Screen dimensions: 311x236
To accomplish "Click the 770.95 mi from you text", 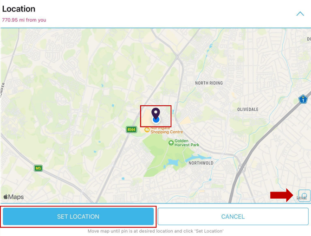I will tap(24, 20).
